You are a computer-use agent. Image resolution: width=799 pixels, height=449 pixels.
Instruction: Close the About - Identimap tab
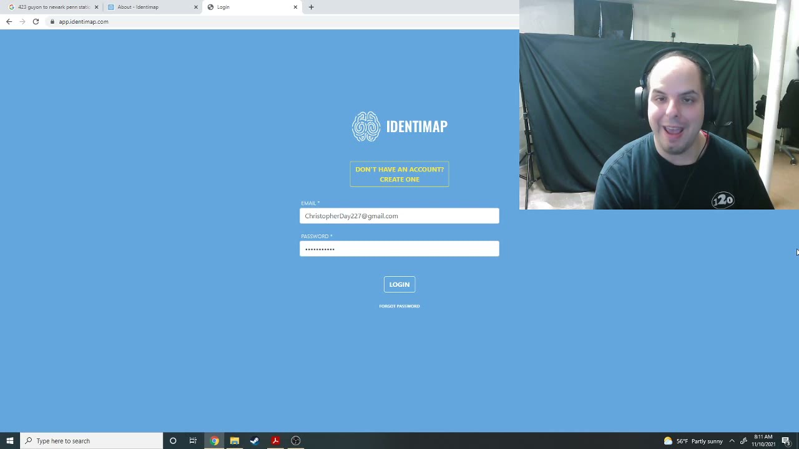195,7
